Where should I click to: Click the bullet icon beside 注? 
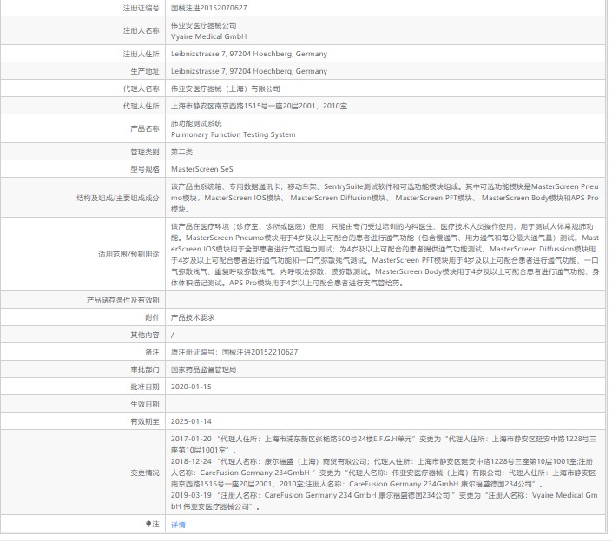click(x=148, y=525)
